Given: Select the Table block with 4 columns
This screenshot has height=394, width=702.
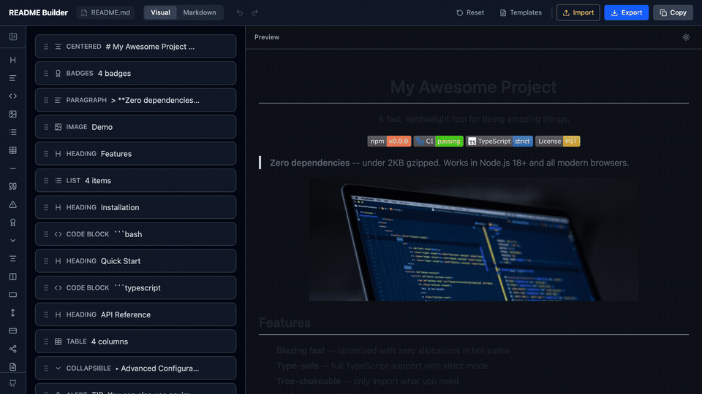Looking at the screenshot, I should point(136,341).
